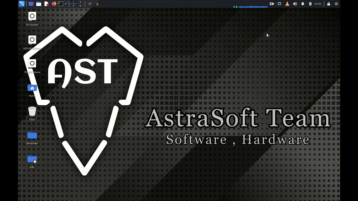The height and width of the screenshot is (201, 358).
Task: Open the volume control speaker icon
Action: [x=295, y=4]
